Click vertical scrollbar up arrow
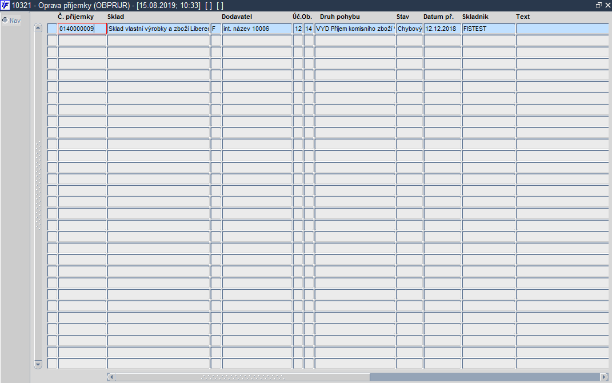The height and width of the screenshot is (383, 612). pos(38,27)
